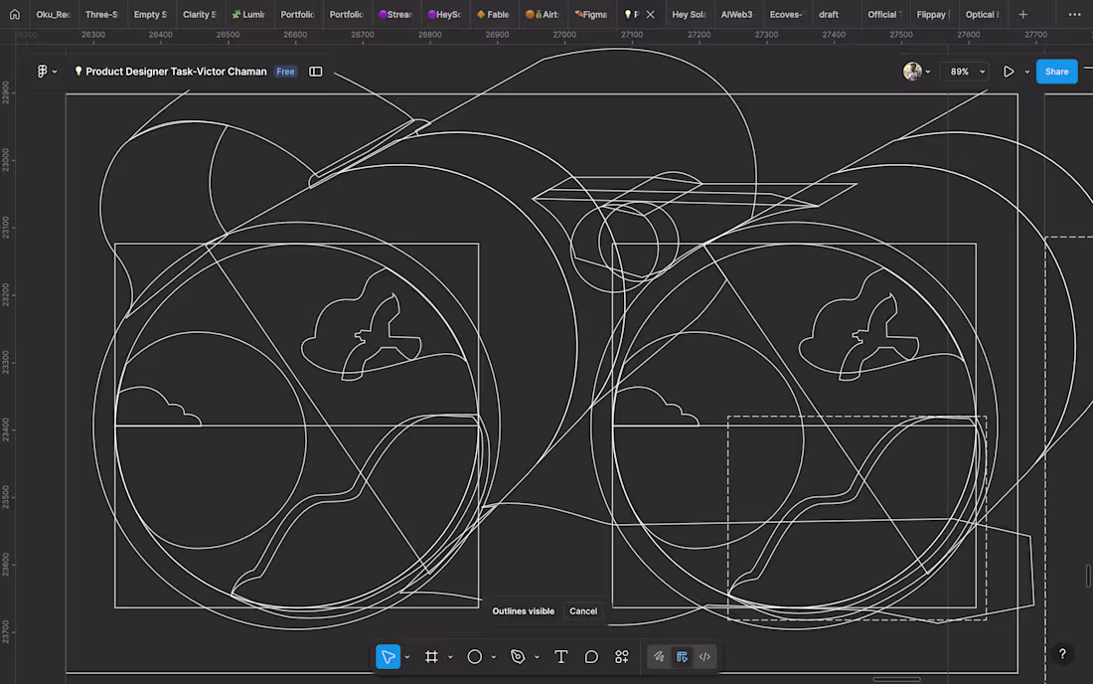
Task: Toggle the sidebar panel visibility icon
Action: click(316, 72)
